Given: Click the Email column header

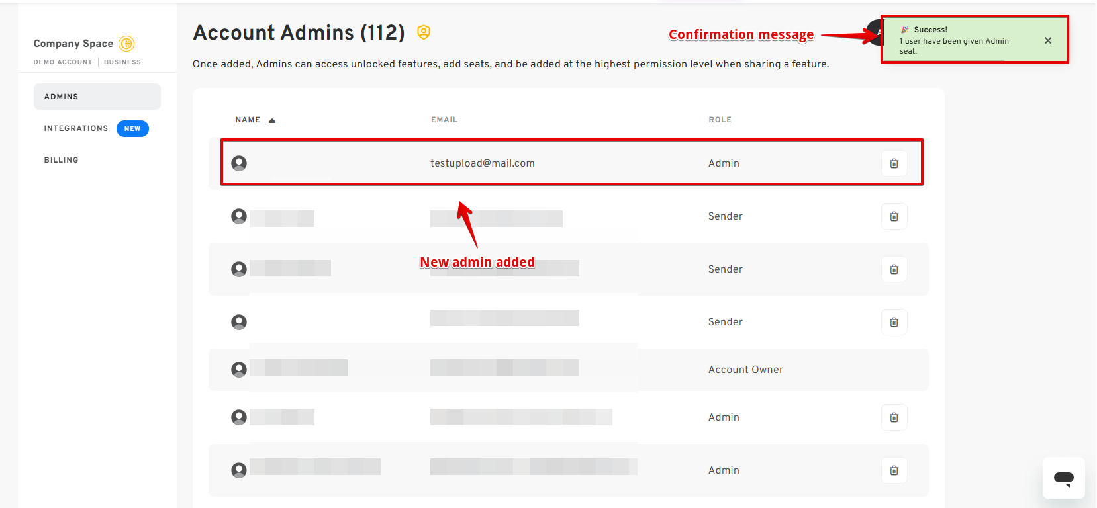Looking at the screenshot, I should click(444, 120).
